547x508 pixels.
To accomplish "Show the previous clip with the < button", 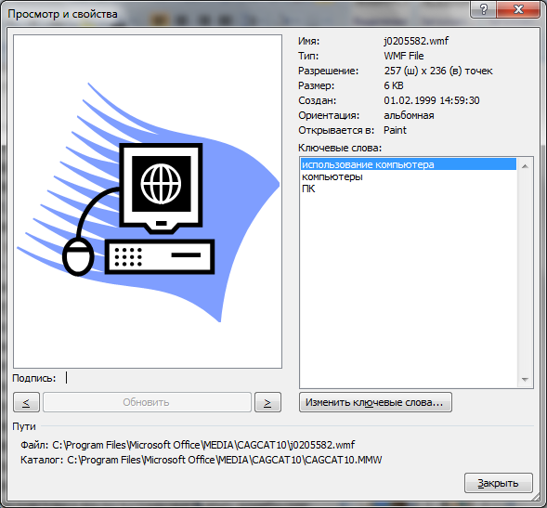I will click(26, 402).
